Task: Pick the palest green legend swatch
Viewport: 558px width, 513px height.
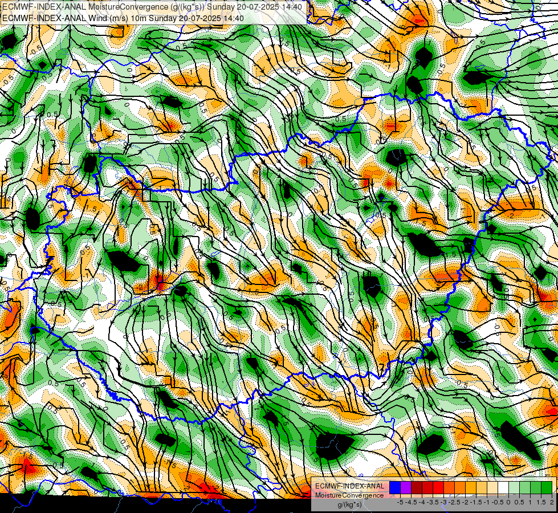Action: click(514, 488)
